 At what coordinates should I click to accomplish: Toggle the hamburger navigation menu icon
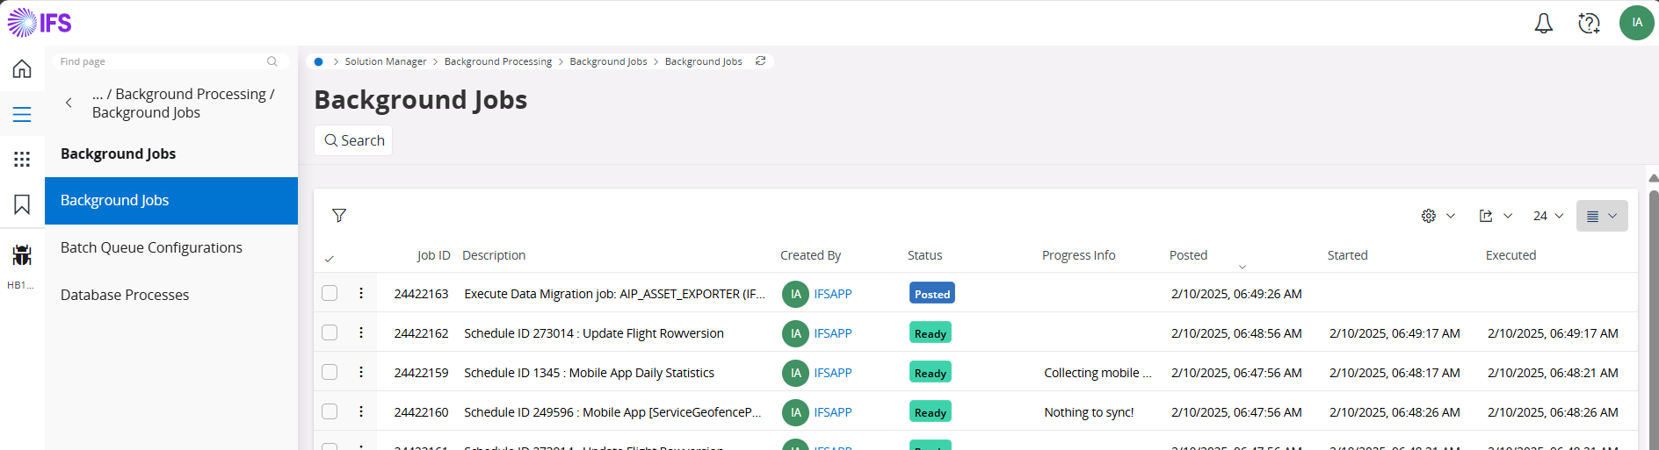click(x=22, y=115)
